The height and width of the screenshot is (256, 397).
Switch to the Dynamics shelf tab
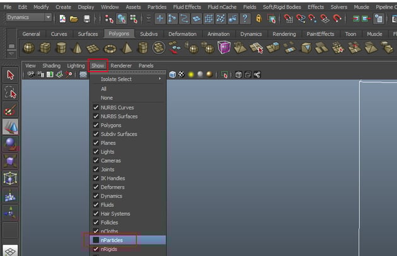click(251, 34)
